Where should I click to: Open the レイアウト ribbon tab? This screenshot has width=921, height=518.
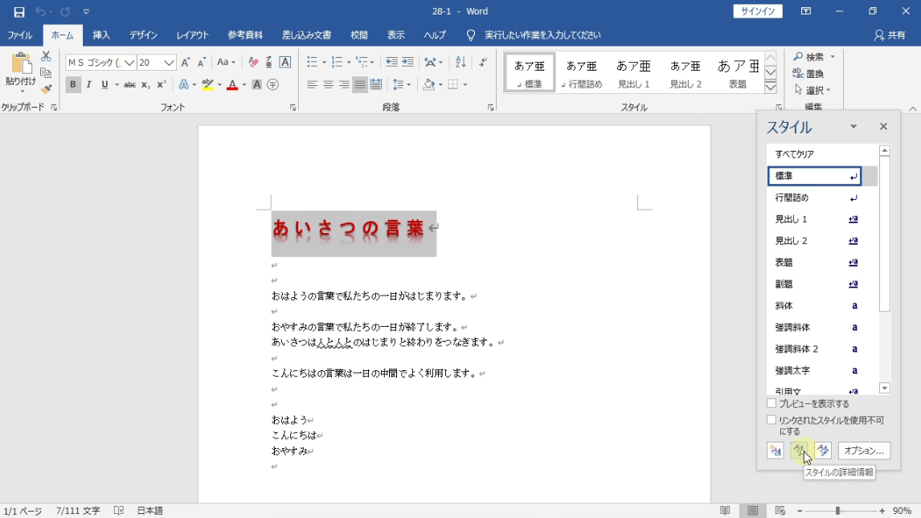click(192, 35)
